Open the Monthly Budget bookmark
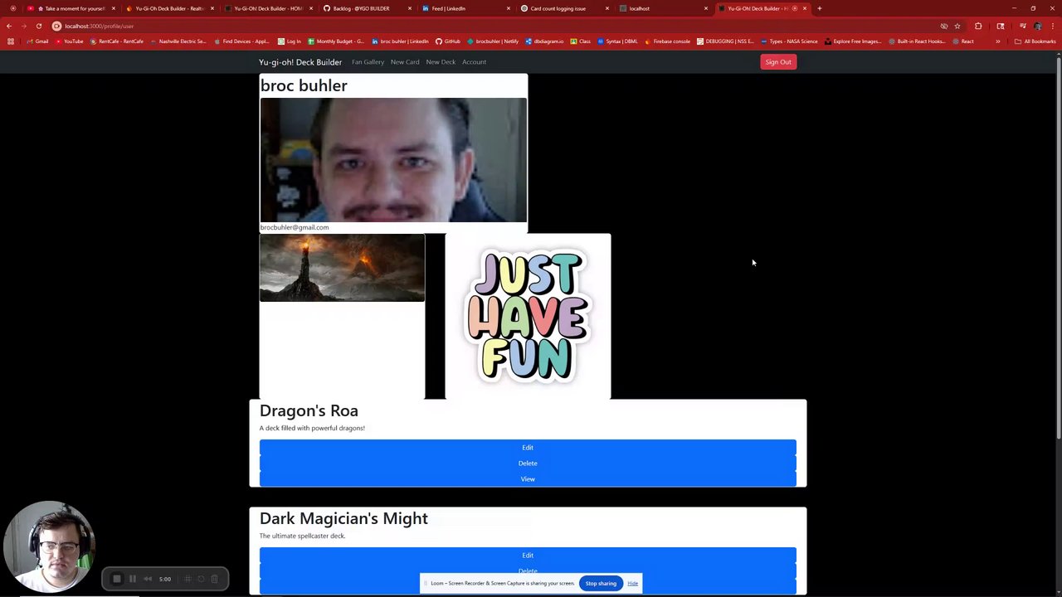Screen dimensions: 1062x597 (336, 41)
